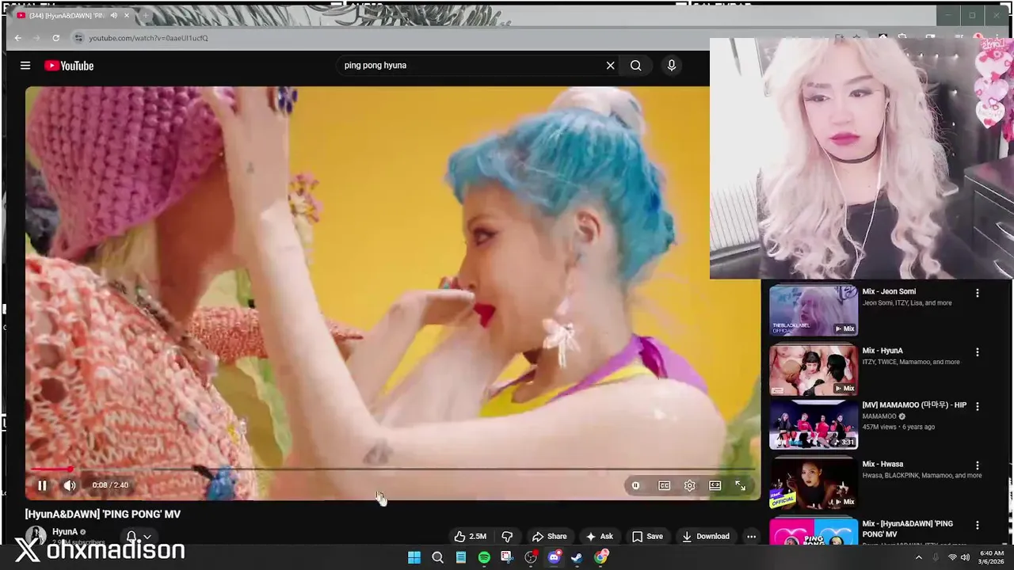1014x570 pixels.
Task: Click the magnifier search button
Action: pyautogui.click(x=635, y=66)
